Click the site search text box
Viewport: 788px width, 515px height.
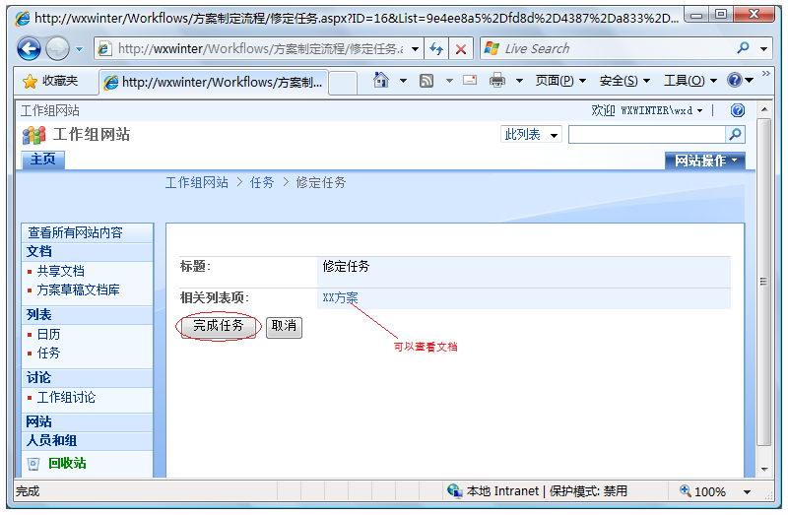pyautogui.click(x=647, y=135)
